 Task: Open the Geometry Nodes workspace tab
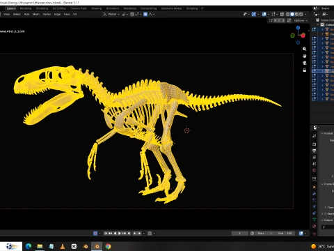pos(171,8)
